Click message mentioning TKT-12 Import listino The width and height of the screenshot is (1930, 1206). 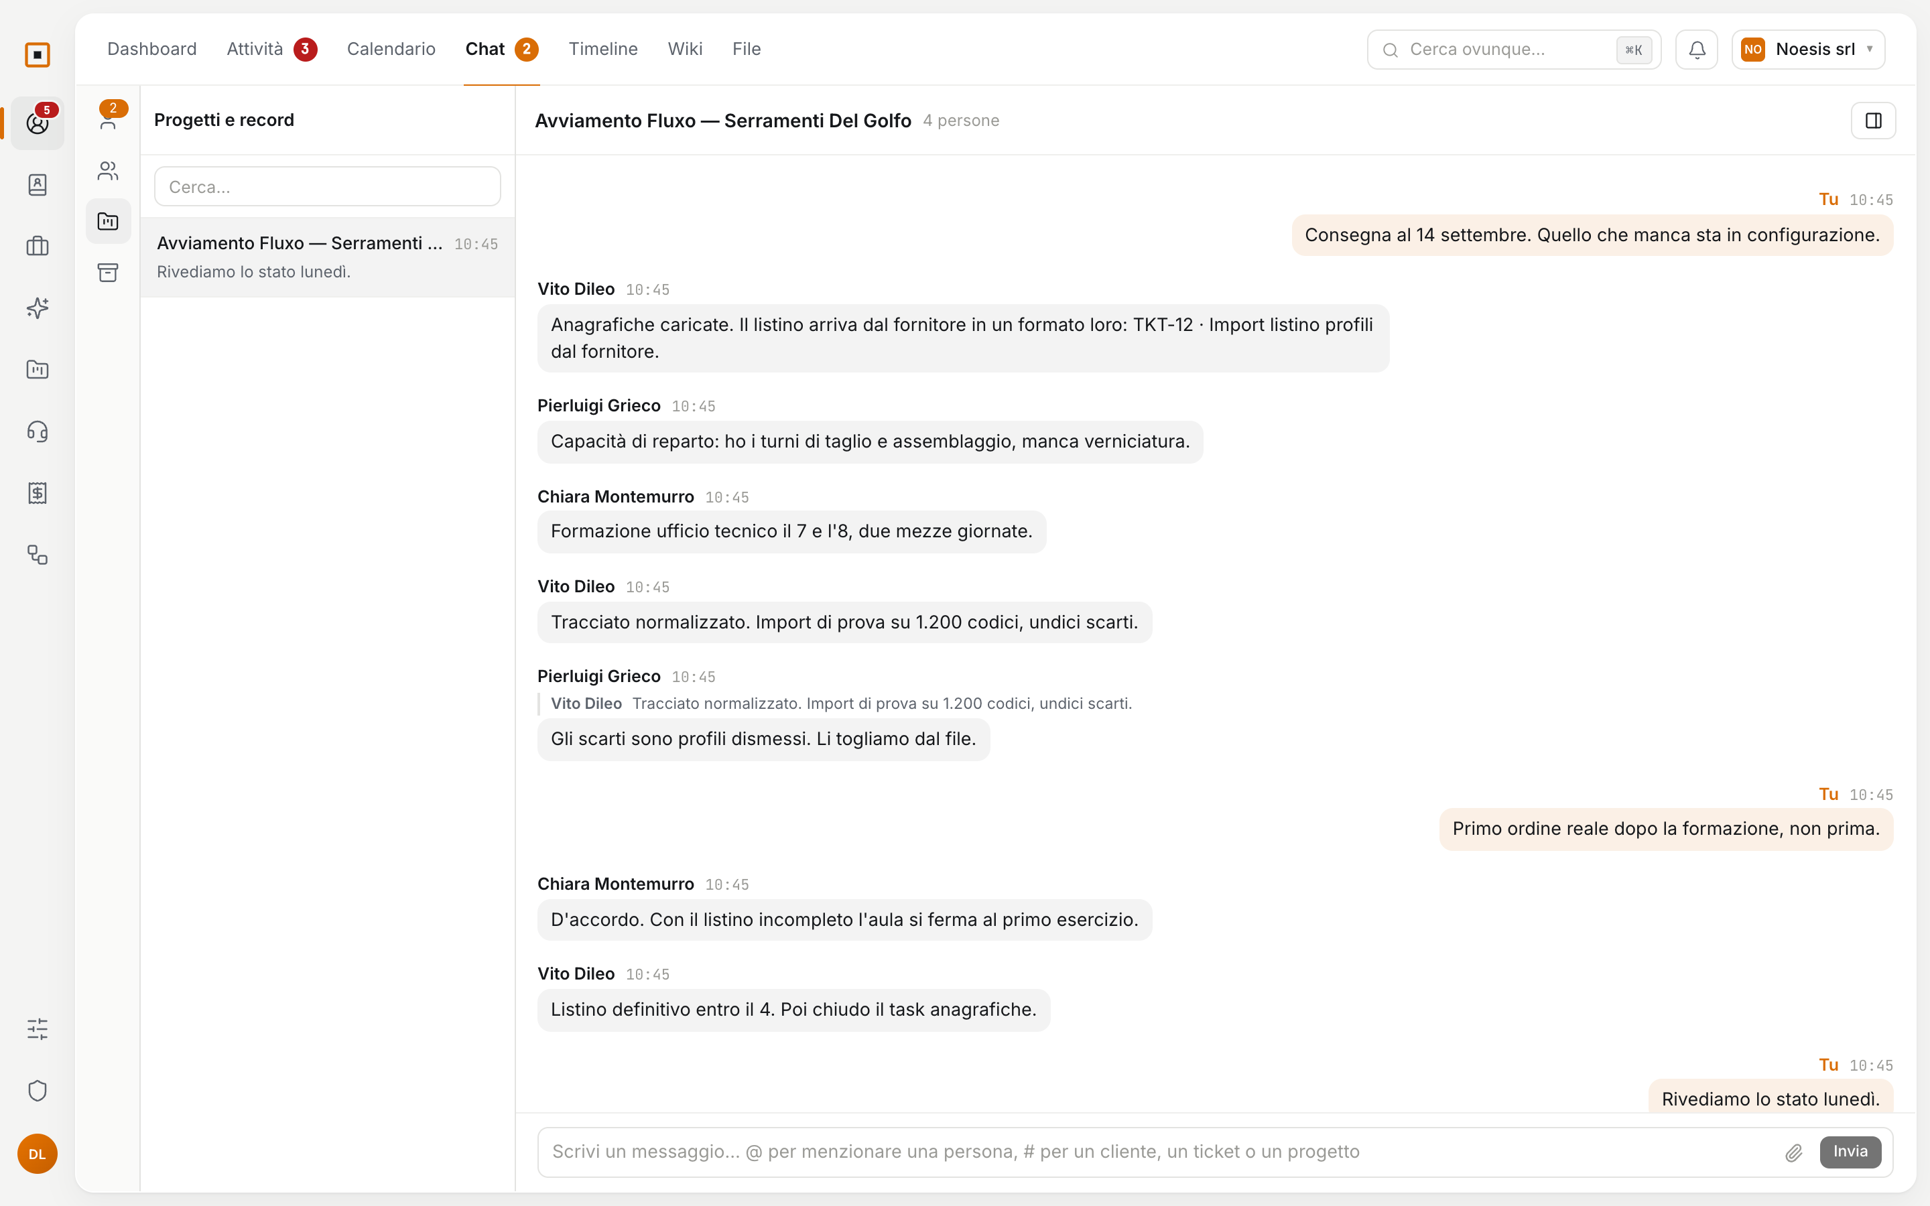coord(962,338)
